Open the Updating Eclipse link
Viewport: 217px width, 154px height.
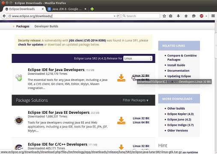pos(179,76)
